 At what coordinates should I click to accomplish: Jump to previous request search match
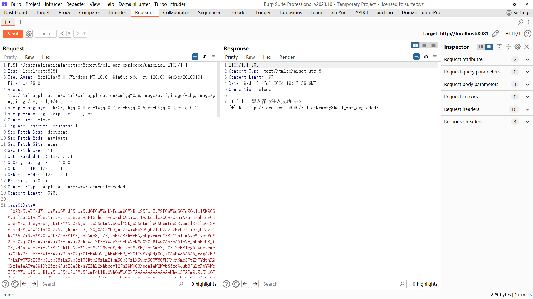pos(24,284)
